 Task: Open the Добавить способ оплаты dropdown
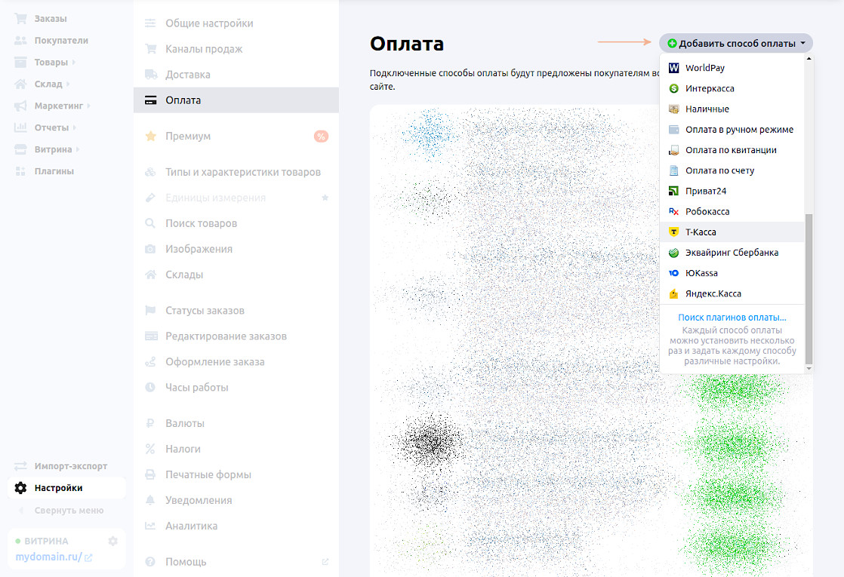(x=736, y=43)
